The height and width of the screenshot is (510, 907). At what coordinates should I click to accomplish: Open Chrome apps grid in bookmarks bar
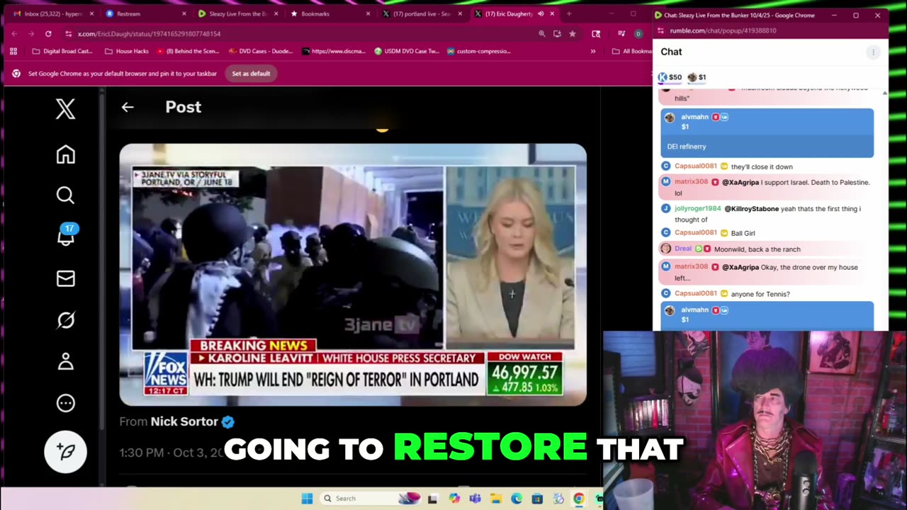click(13, 51)
